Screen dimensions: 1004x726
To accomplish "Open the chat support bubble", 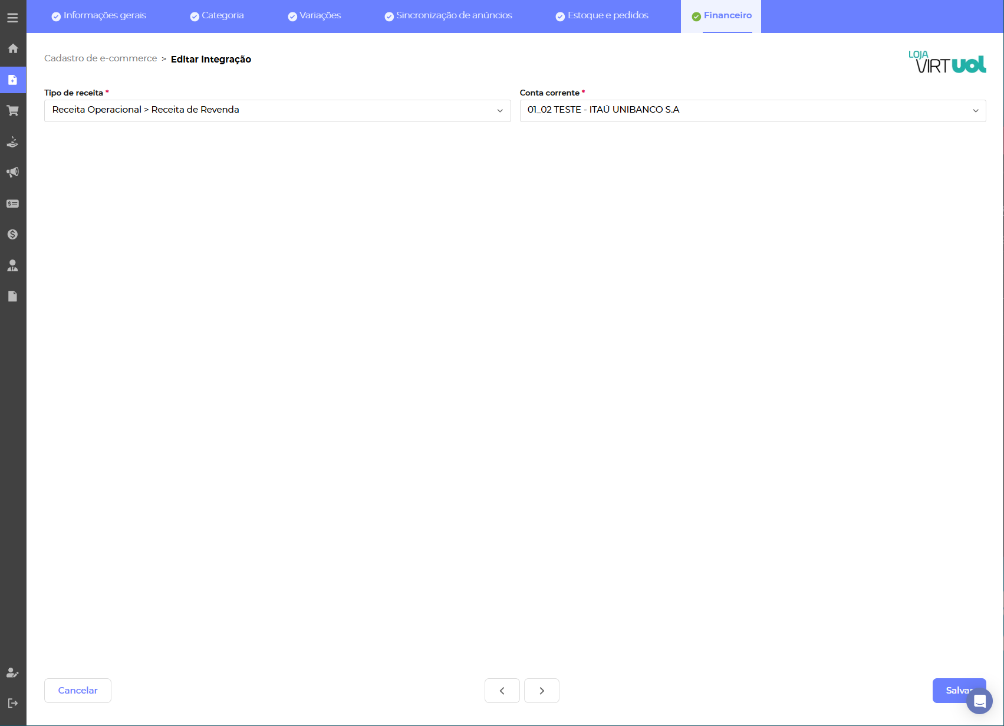I will point(979,701).
